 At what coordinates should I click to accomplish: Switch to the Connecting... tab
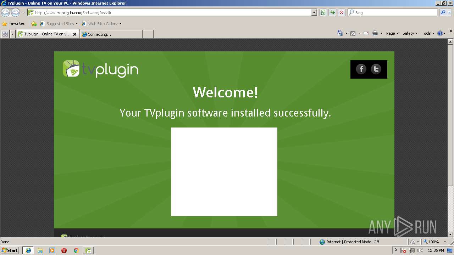[111, 34]
